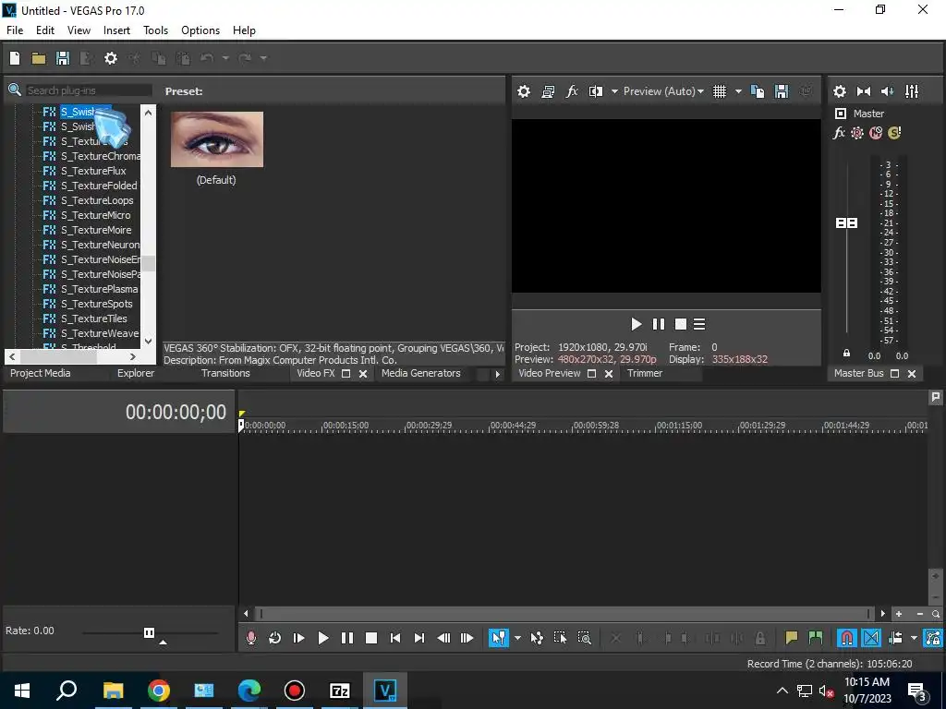Screen dimensions: 946x709
Task: Open mixing console icon in Master Bus
Action: [912, 91]
